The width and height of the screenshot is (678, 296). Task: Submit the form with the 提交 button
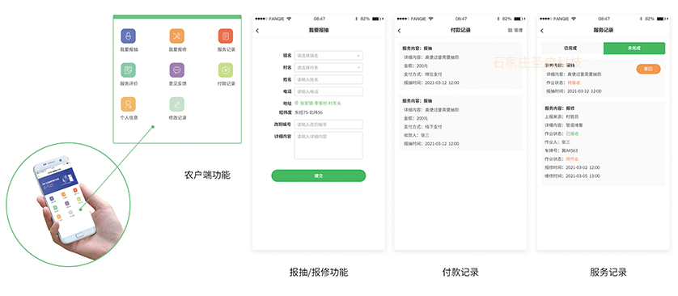coord(319,175)
